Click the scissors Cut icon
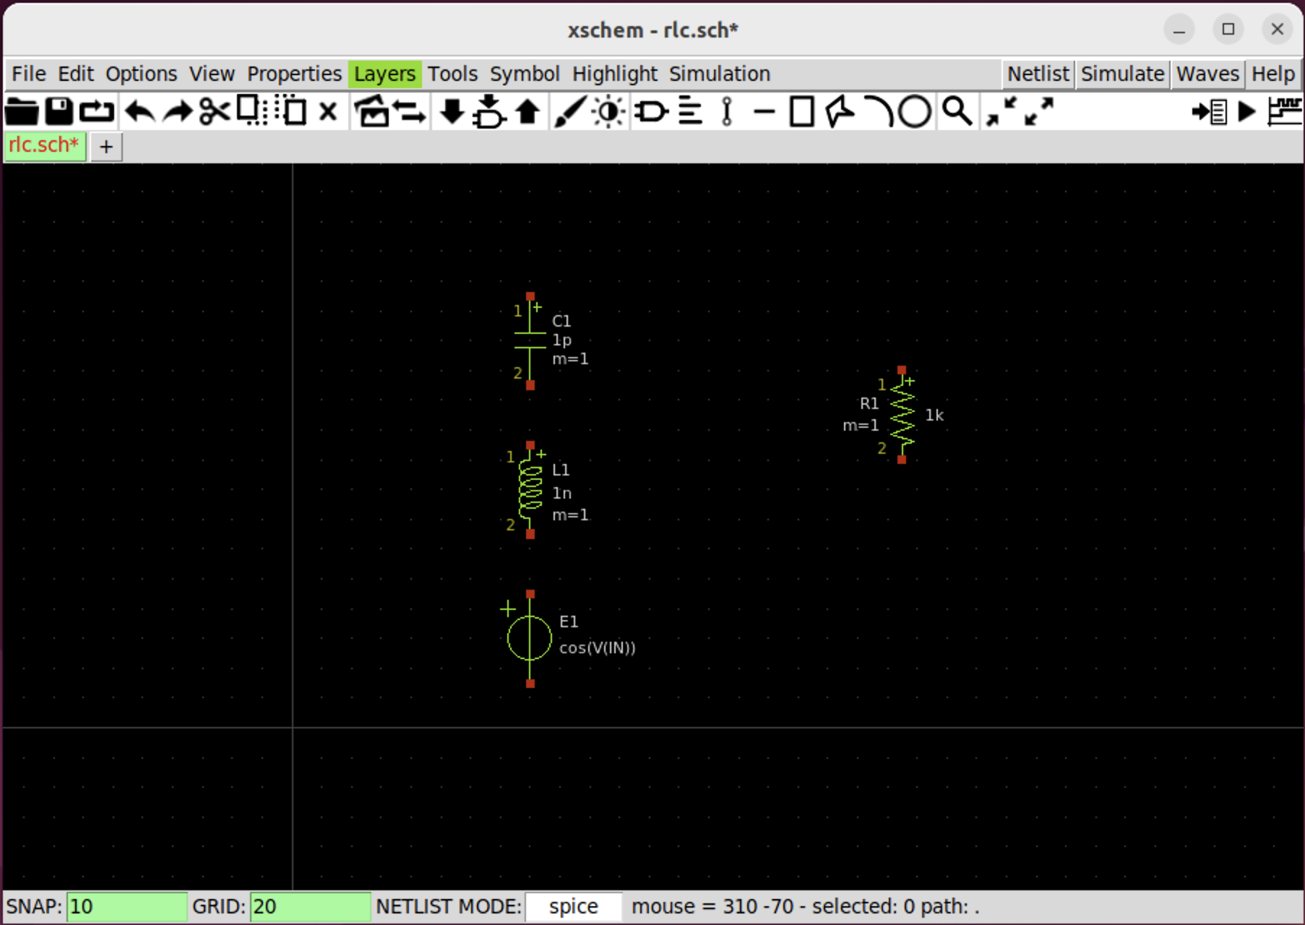Image resolution: width=1305 pixels, height=925 pixels. click(x=214, y=112)
